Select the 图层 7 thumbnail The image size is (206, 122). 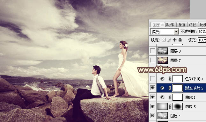pos(163,60)
